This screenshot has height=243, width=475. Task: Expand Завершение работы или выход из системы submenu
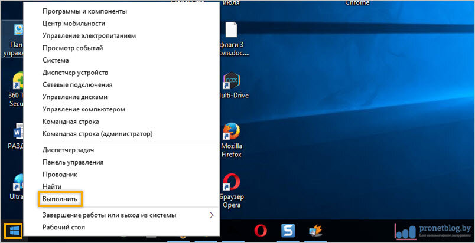[x=121, y=215]
